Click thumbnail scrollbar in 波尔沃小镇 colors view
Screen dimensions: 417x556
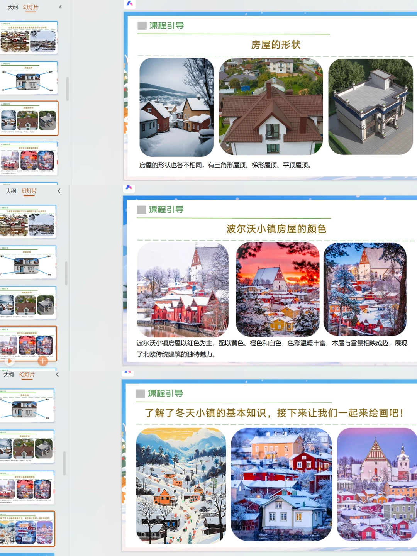pos(66,273)
